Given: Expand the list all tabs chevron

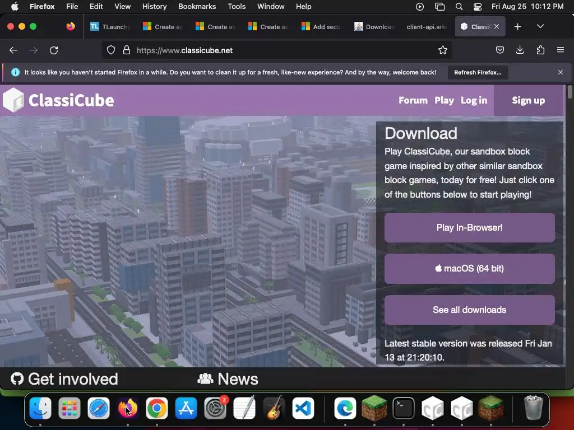Looking at the screenshot, I should pyautogui.click(x=540, y=26).
